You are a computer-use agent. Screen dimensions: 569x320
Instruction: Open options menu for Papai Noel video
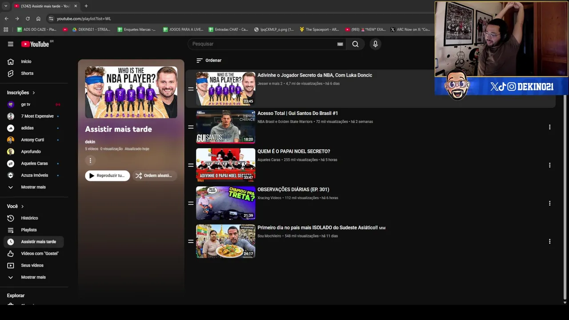(x=549, y=165)
